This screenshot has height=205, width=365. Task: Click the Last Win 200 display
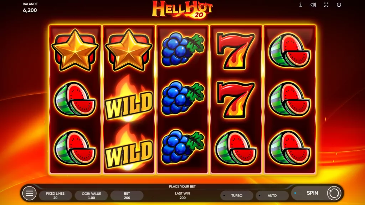coord(182,195)
